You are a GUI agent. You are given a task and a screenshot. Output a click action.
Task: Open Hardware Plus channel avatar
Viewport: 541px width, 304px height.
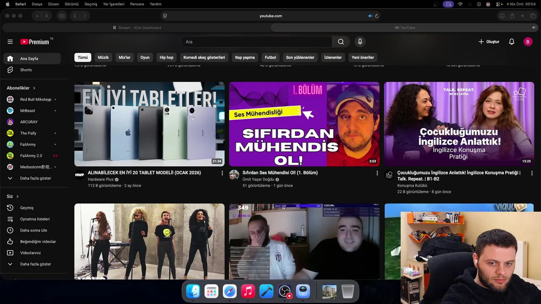pos(79,175)
